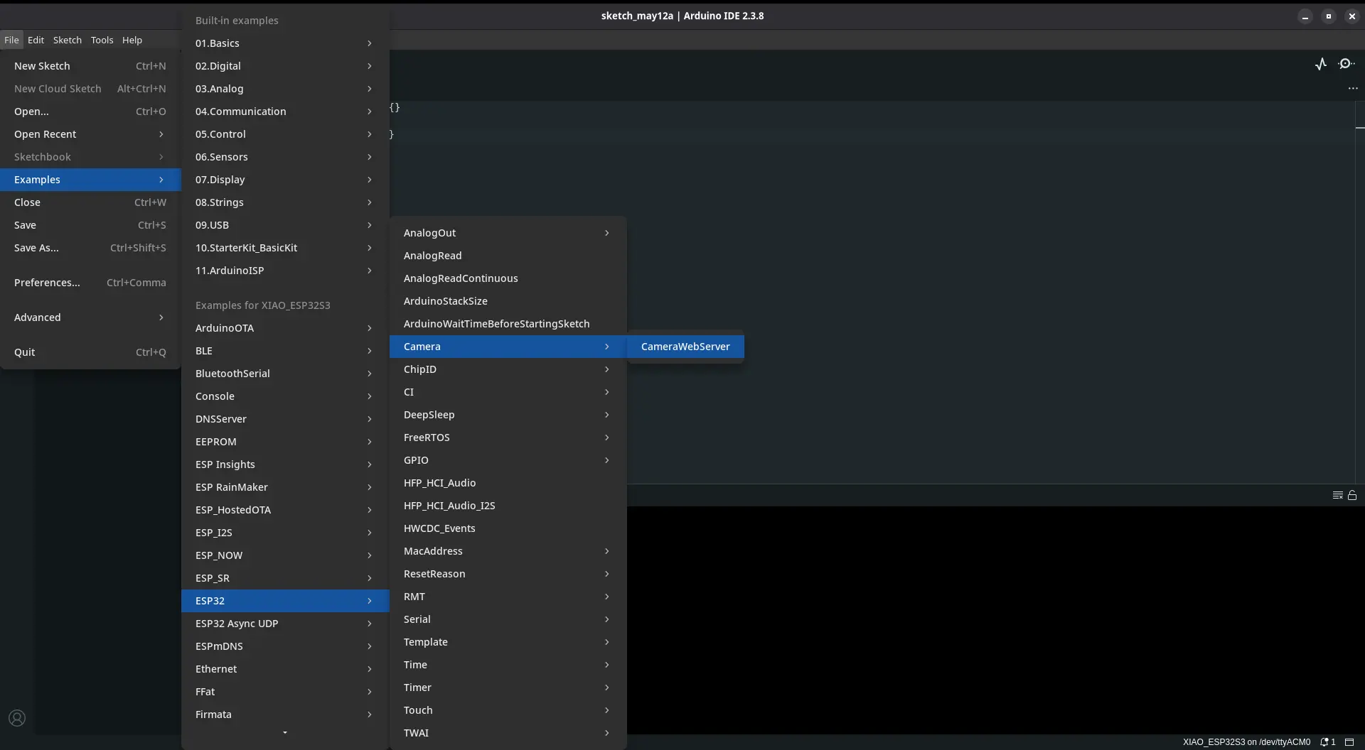
Task: Expand 08.Strings examples
Action: [285, 202]
